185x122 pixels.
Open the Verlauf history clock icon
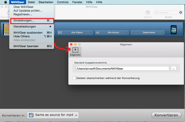[x=147, y=12]
